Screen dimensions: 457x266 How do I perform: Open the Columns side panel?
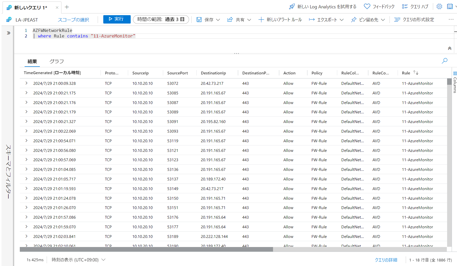455,82
